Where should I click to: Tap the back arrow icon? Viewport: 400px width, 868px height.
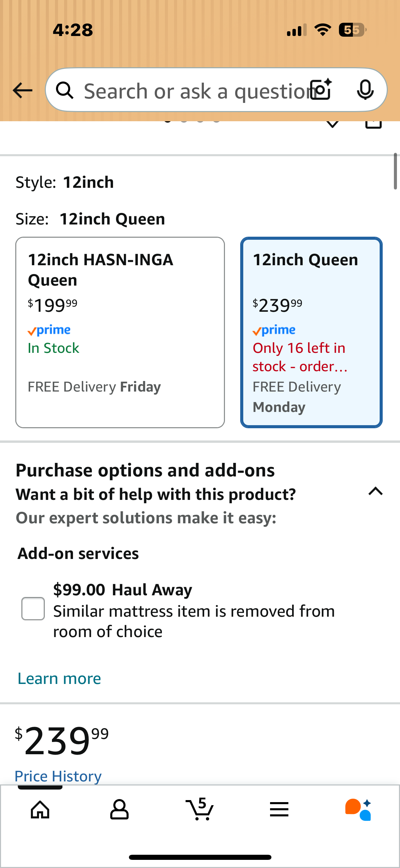pyautogui.click(x=22, y=90)
